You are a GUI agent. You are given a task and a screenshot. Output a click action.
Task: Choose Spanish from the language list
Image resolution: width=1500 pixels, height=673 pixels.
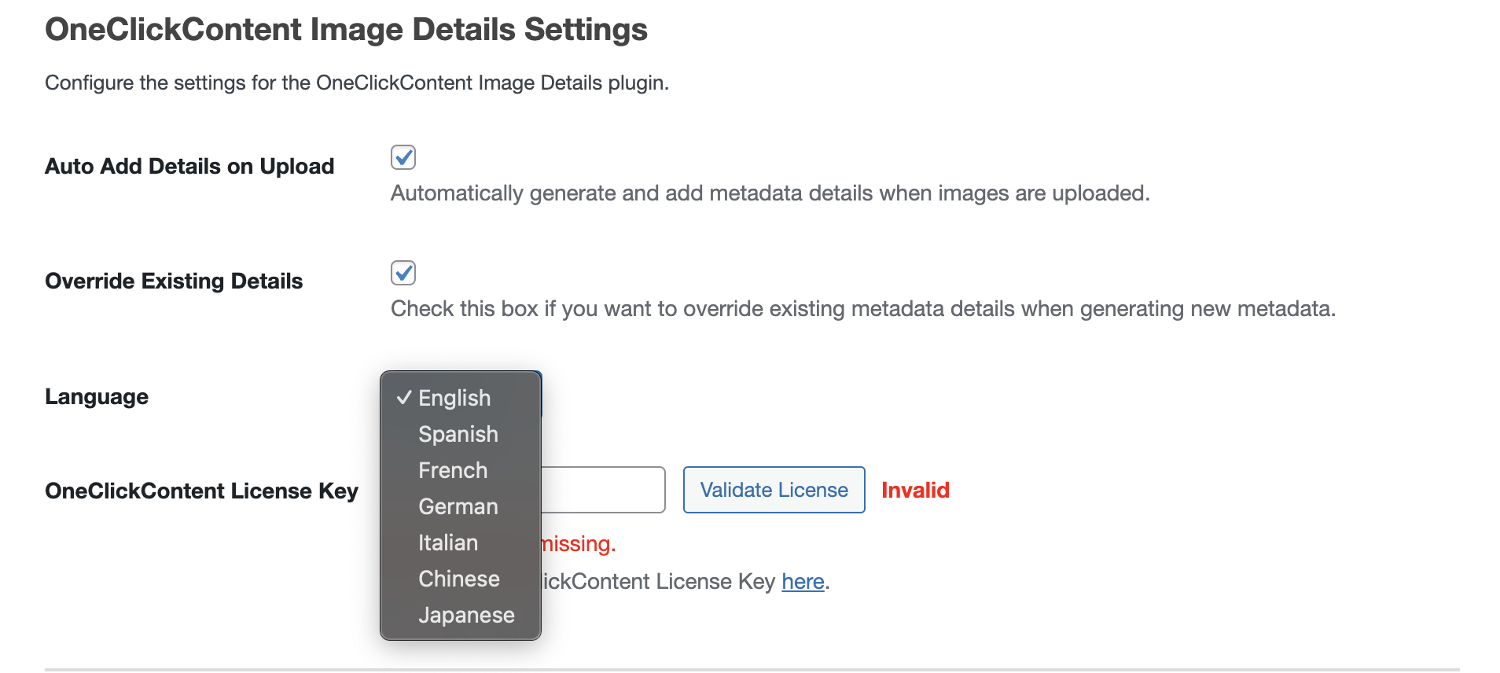[x=461, y=434]
